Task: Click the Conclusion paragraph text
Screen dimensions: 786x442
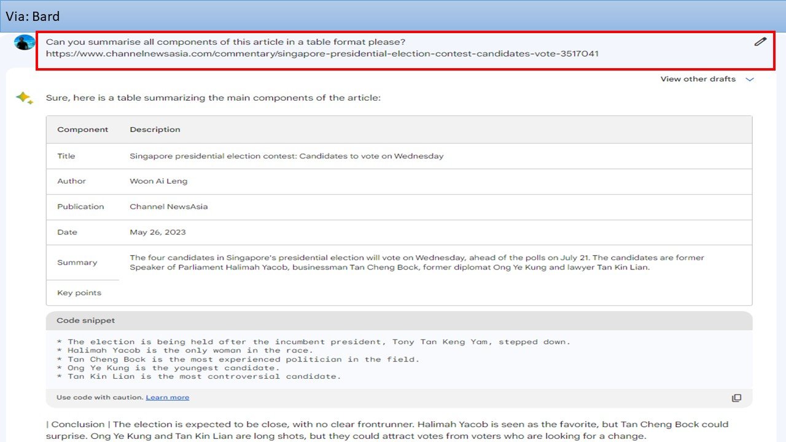Action: [x=387, y=430]
